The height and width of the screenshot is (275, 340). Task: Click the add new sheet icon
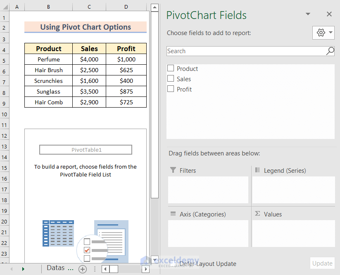coord(83,269)
